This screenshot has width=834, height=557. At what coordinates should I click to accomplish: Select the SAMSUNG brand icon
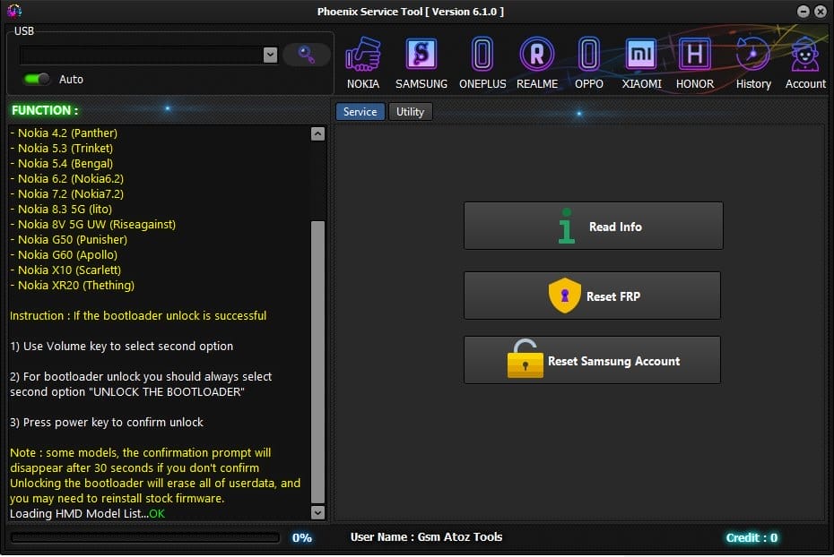click(x=421, y=58)
